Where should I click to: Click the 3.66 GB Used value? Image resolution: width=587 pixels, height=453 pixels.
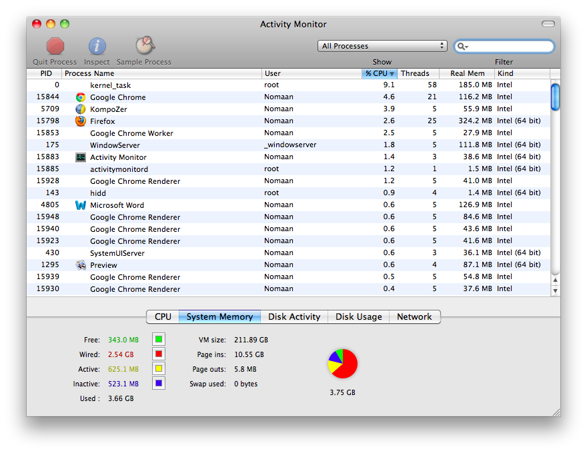click(x=121, y=398)
